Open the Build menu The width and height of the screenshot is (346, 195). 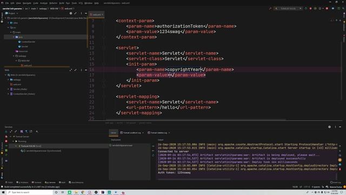(x=62, y=3)
